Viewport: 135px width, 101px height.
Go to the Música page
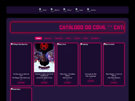(x=57, y=10)
